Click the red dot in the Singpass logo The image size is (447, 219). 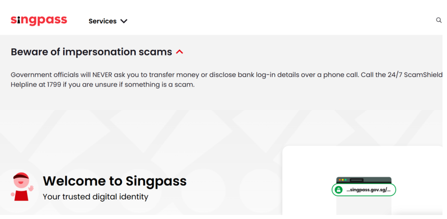click(x=20, y=16)
